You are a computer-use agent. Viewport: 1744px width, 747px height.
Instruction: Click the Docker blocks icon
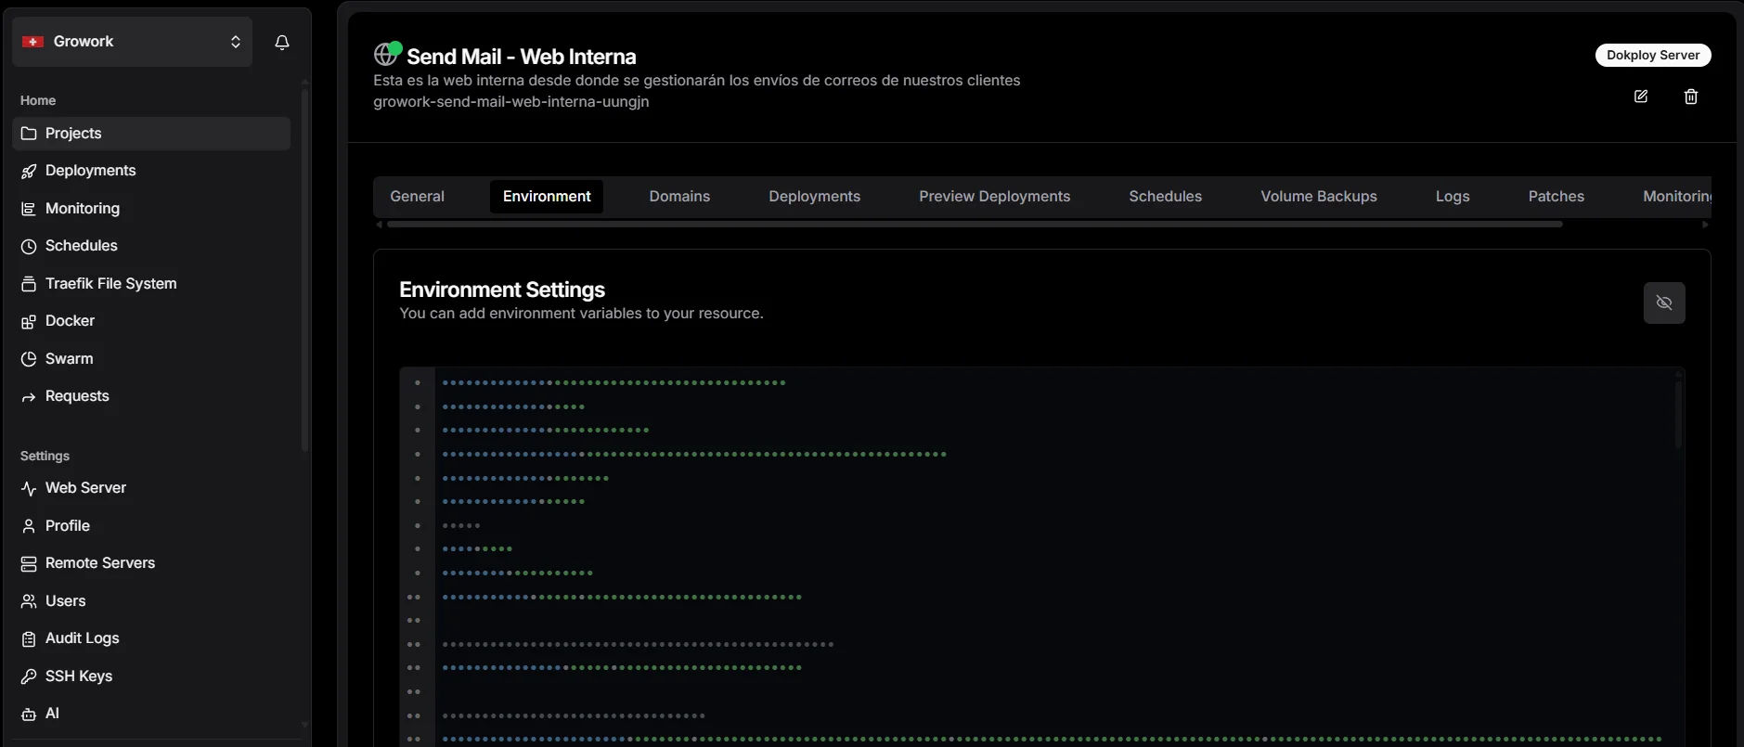tap(29, 321)
